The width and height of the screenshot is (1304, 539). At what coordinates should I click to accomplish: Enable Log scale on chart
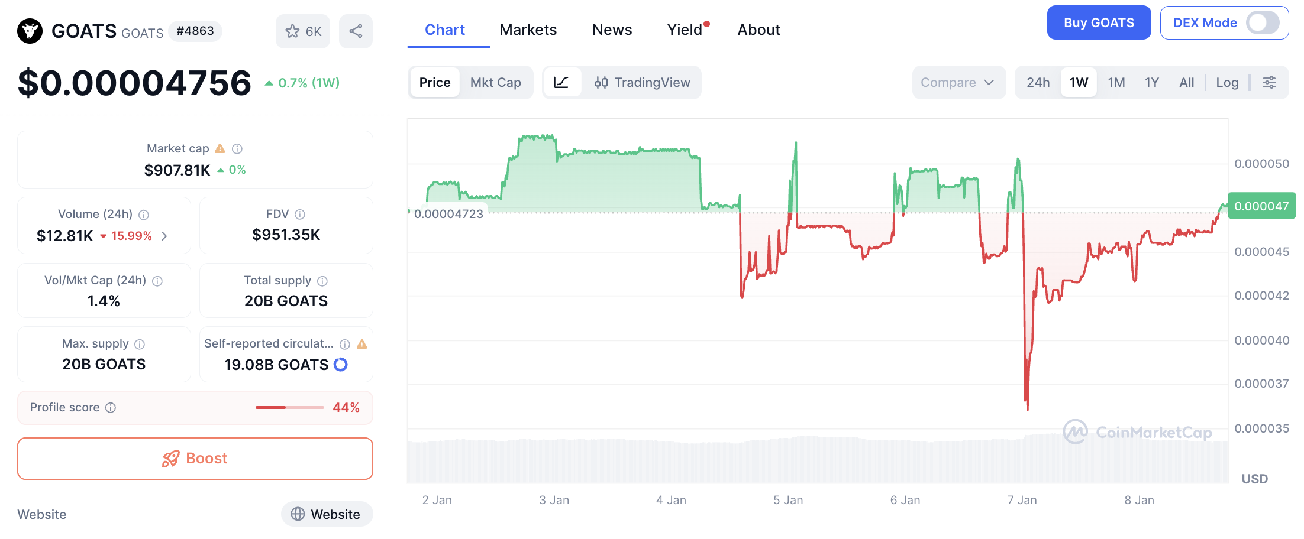[1227, 82]
